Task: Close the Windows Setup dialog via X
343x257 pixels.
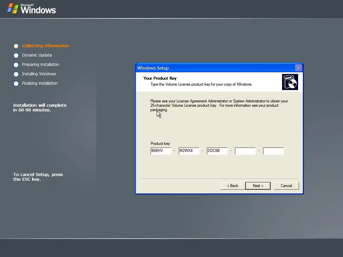Action: click(298, 68)
